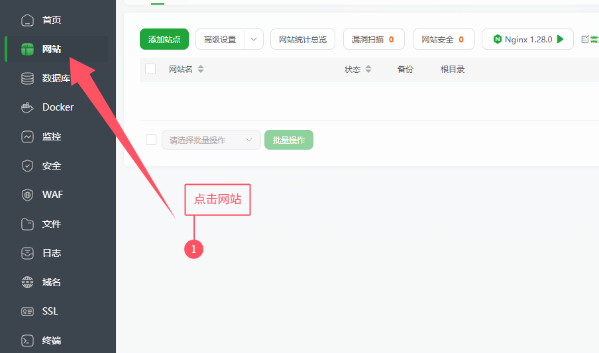Select the 域名 menu item in sidebar

[51, 282]
